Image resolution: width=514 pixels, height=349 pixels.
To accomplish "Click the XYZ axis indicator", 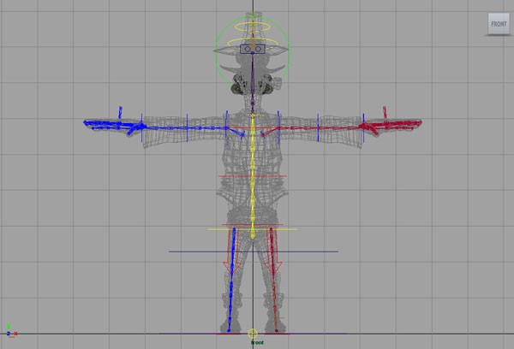I will (9, 332).
